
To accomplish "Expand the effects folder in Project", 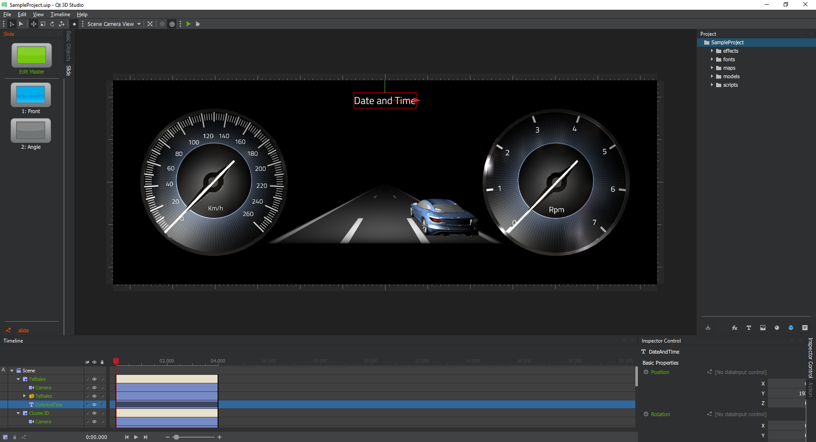I will coord(712,51).
